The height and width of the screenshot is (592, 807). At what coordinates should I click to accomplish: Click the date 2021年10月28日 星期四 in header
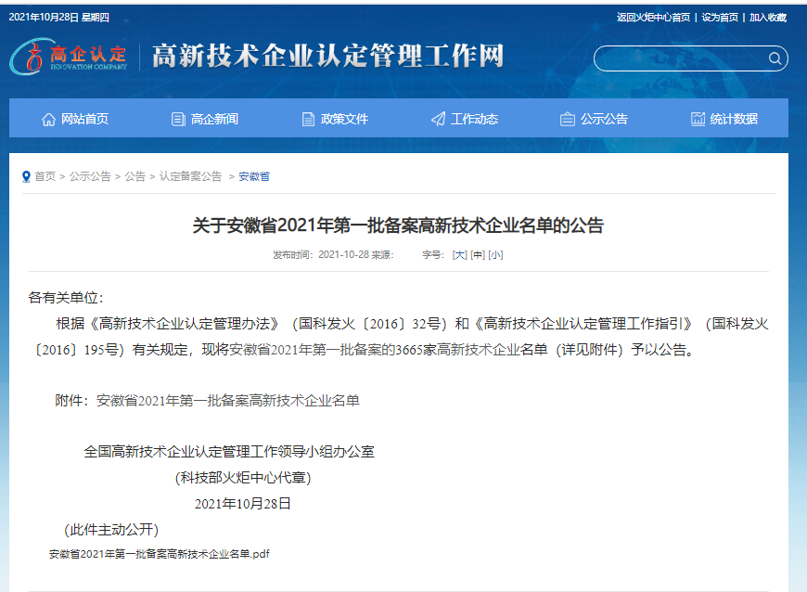click(58, 17)
